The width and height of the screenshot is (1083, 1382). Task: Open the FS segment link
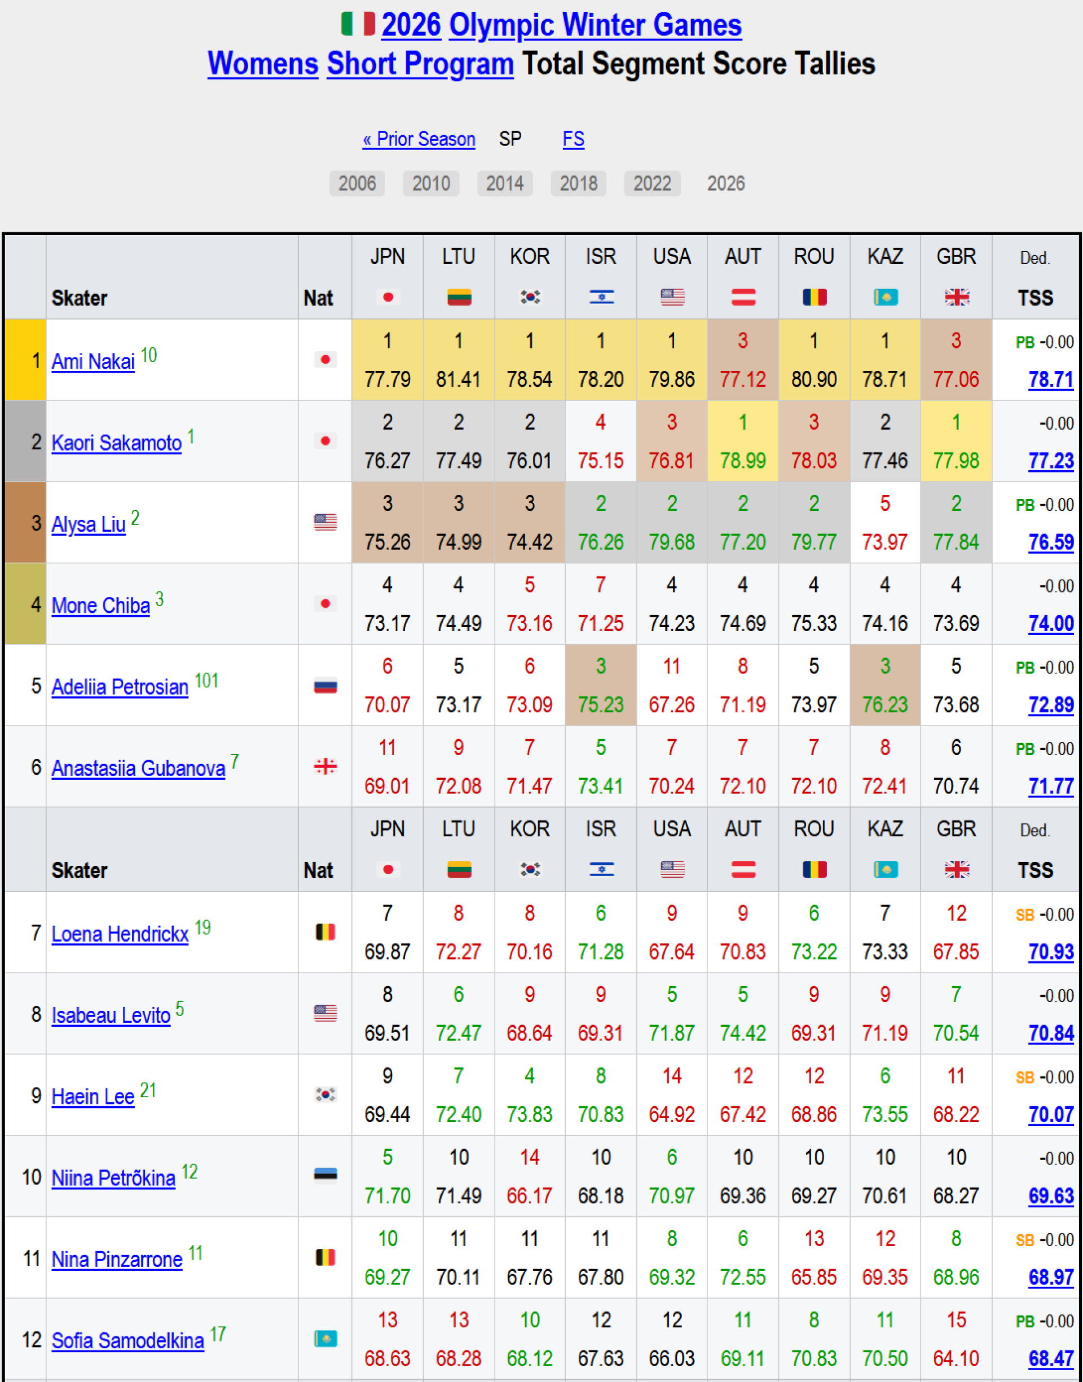(x=573, y=139)
